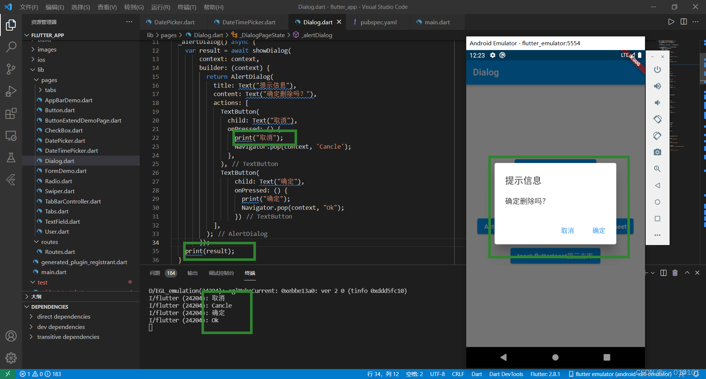Rotate the emulator right
The width and height of the screenshot is (706, 379).
(657, 136)
